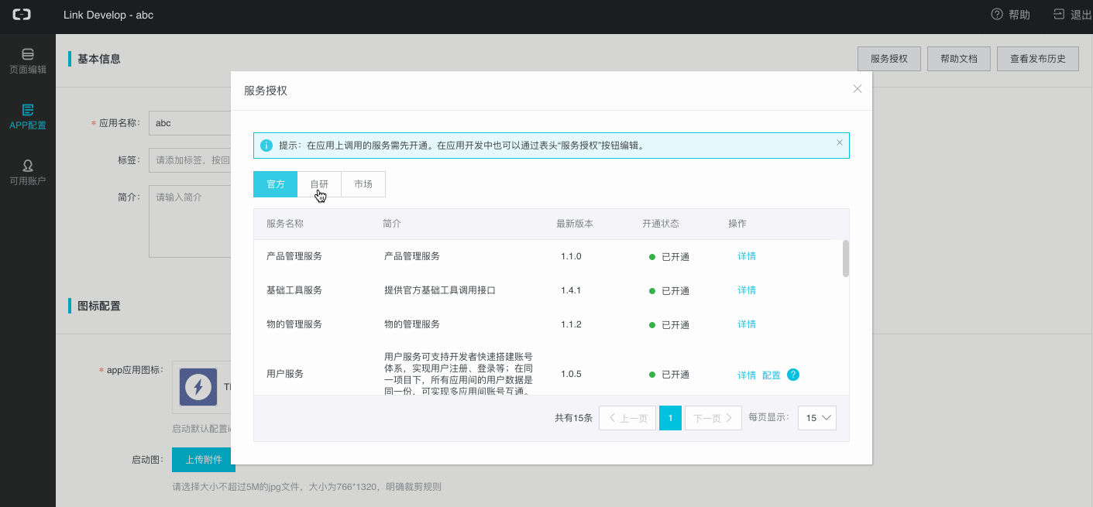1093x507 pixels.
Task: Click the app icon thumbnail with lightning bolt
Action: [198, 387]
